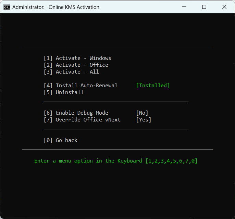This screenshot has height=219, width=235.
Task: Click the green '[Installed]' status text
Action: [153, 86]
